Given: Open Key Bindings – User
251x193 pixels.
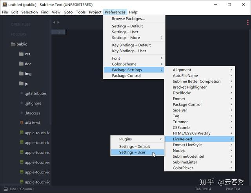Looking at the screenshot, I should [x=134, y=51].
